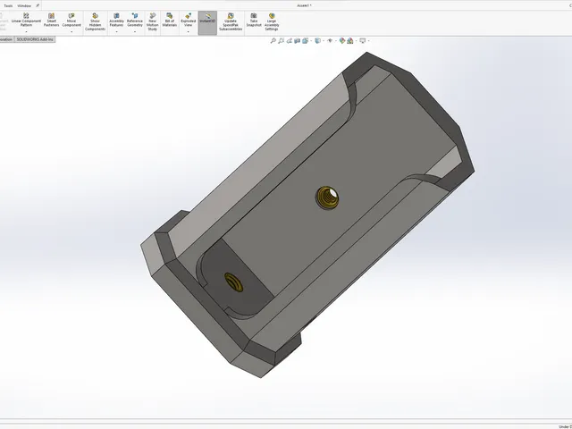
Task: Click Zoom to Fit magnifier icon
Action: (x=273, y=41)
